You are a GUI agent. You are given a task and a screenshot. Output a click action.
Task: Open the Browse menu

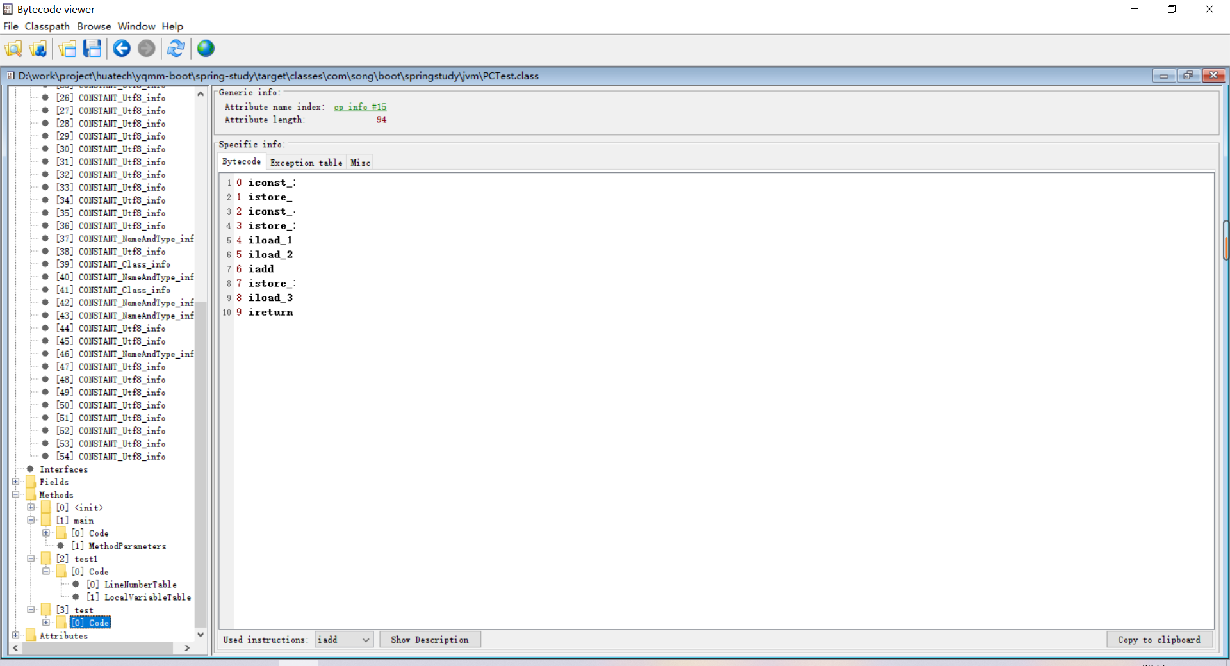[94, 26]
